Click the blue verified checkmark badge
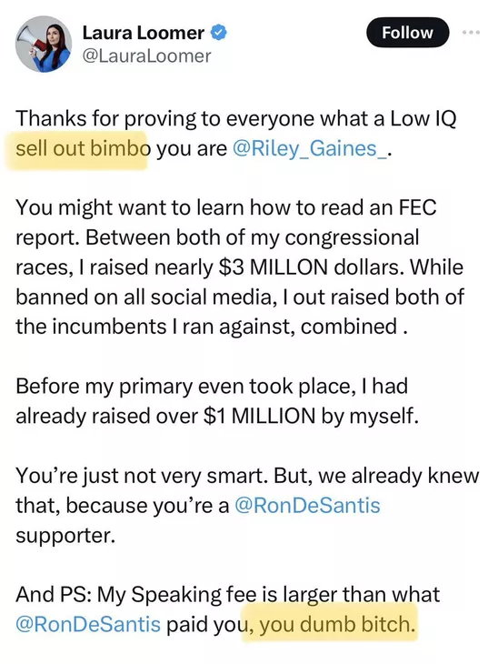This screenshot has height=664, width=498. pyautogui.click(x=218, y=33)
